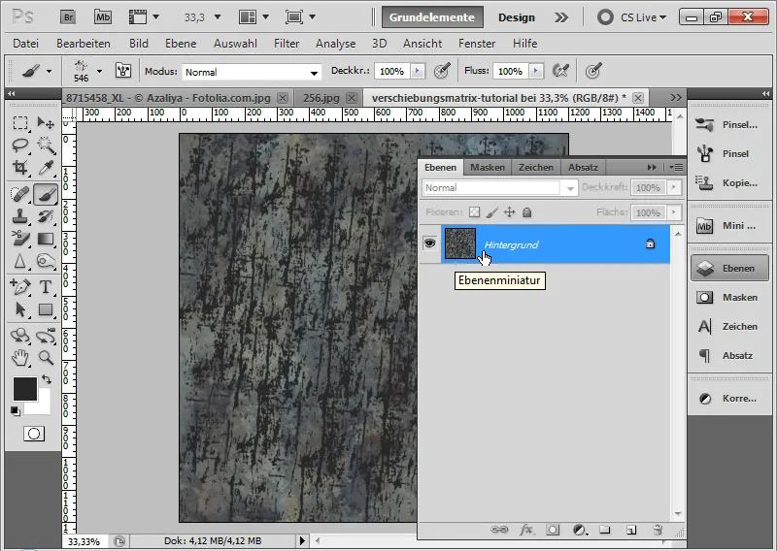Screen dimensions: 777x551
Task: Select the Sharpen/Blur triangle tool
Action: pos(19,261)
